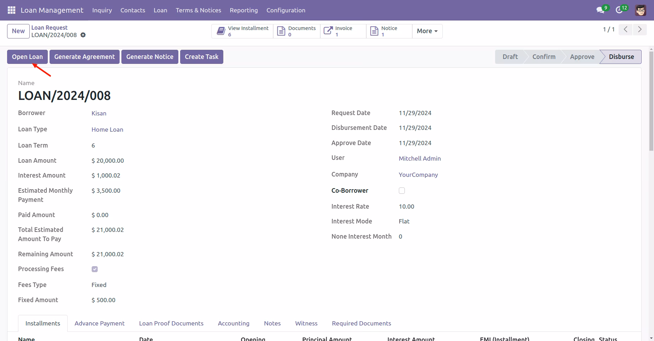Click the gear actions icon beside LOAN/2024/008

click(x=83, y=35)
